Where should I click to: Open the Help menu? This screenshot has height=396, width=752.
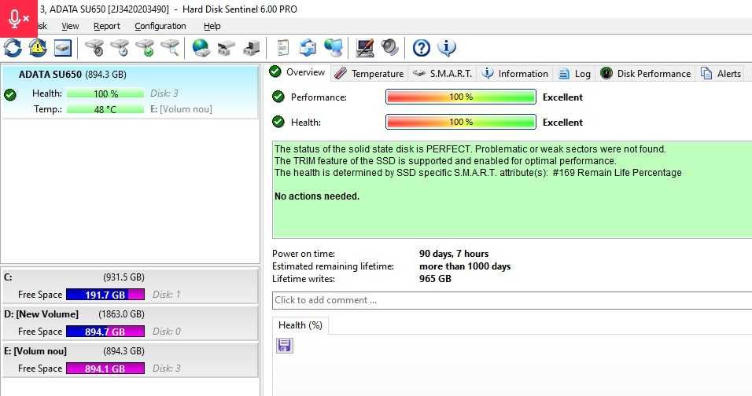(x=212, y=27)
